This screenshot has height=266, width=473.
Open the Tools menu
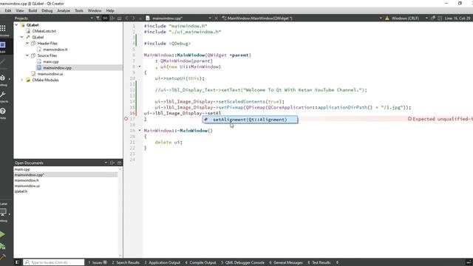(x=79, y=10)
